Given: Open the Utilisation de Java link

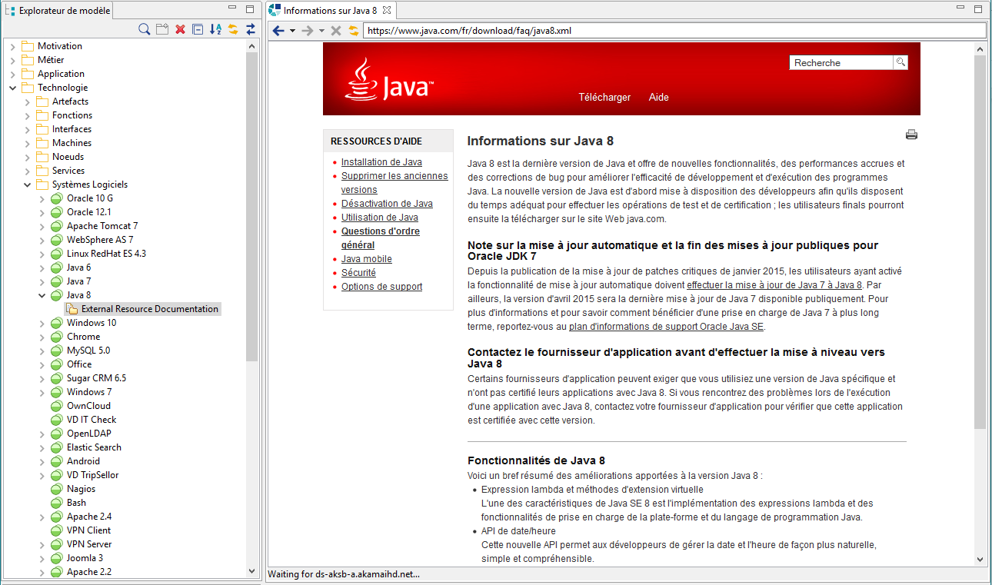Looking at the screenshot, I should coord(380,218).
